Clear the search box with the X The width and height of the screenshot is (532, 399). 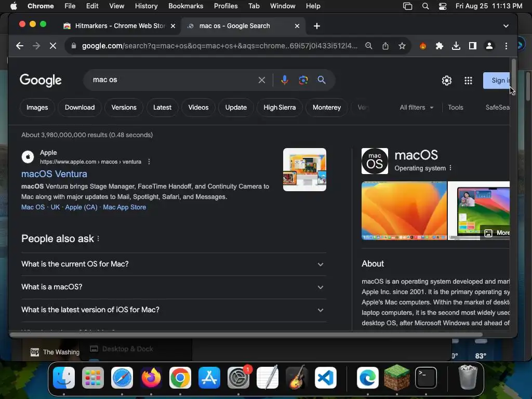[262, 80]
